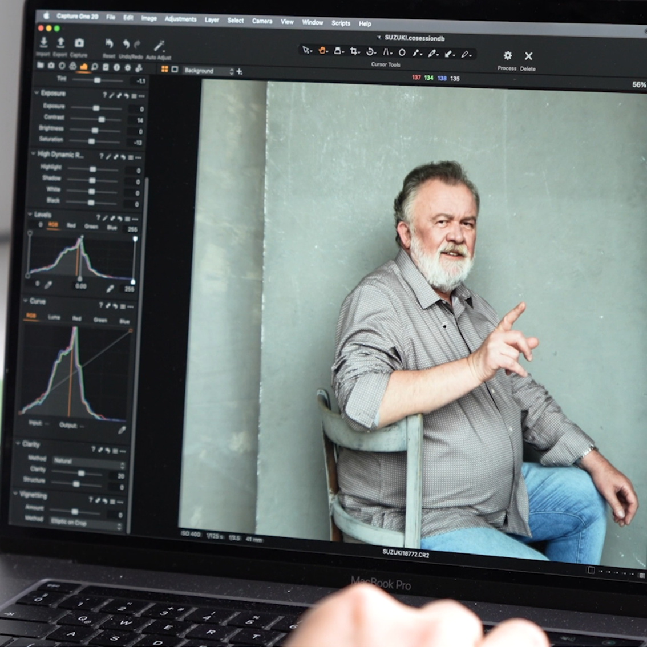Image resolution: width=647 pixels, height=647 pixels.
Task: Switch to the single image viewer toggle
Action: 175,70
